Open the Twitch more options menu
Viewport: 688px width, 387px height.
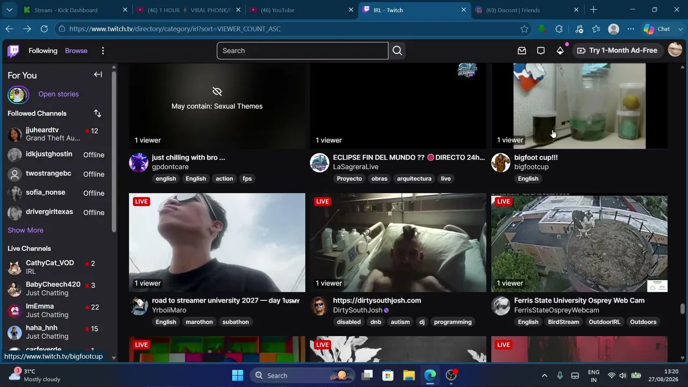[103, 51]
